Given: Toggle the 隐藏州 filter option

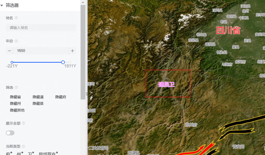Looking at the screenshot, I should 16,103.
